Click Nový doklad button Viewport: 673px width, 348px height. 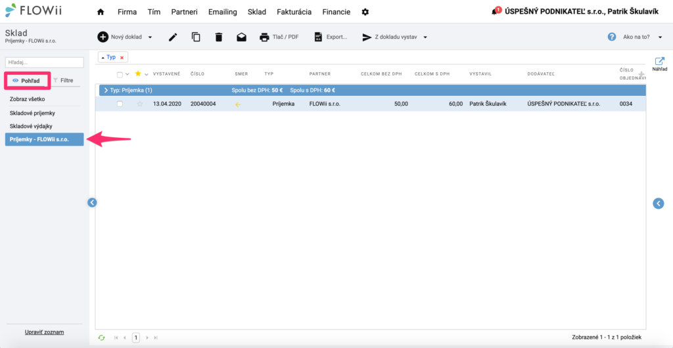[120, 37]
